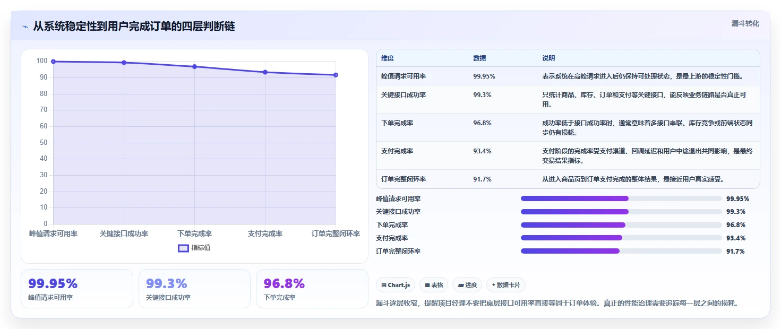Click the 支付完成率 label beside its progress bar
781x329 pixels.
pos(392,238)
